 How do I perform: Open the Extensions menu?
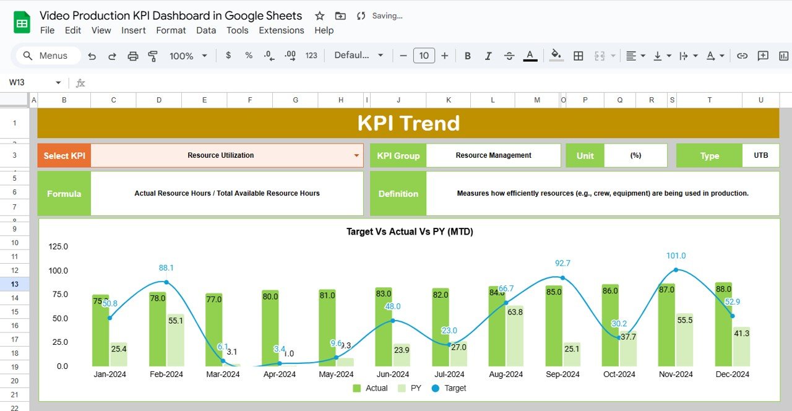(x=282, y=30)
